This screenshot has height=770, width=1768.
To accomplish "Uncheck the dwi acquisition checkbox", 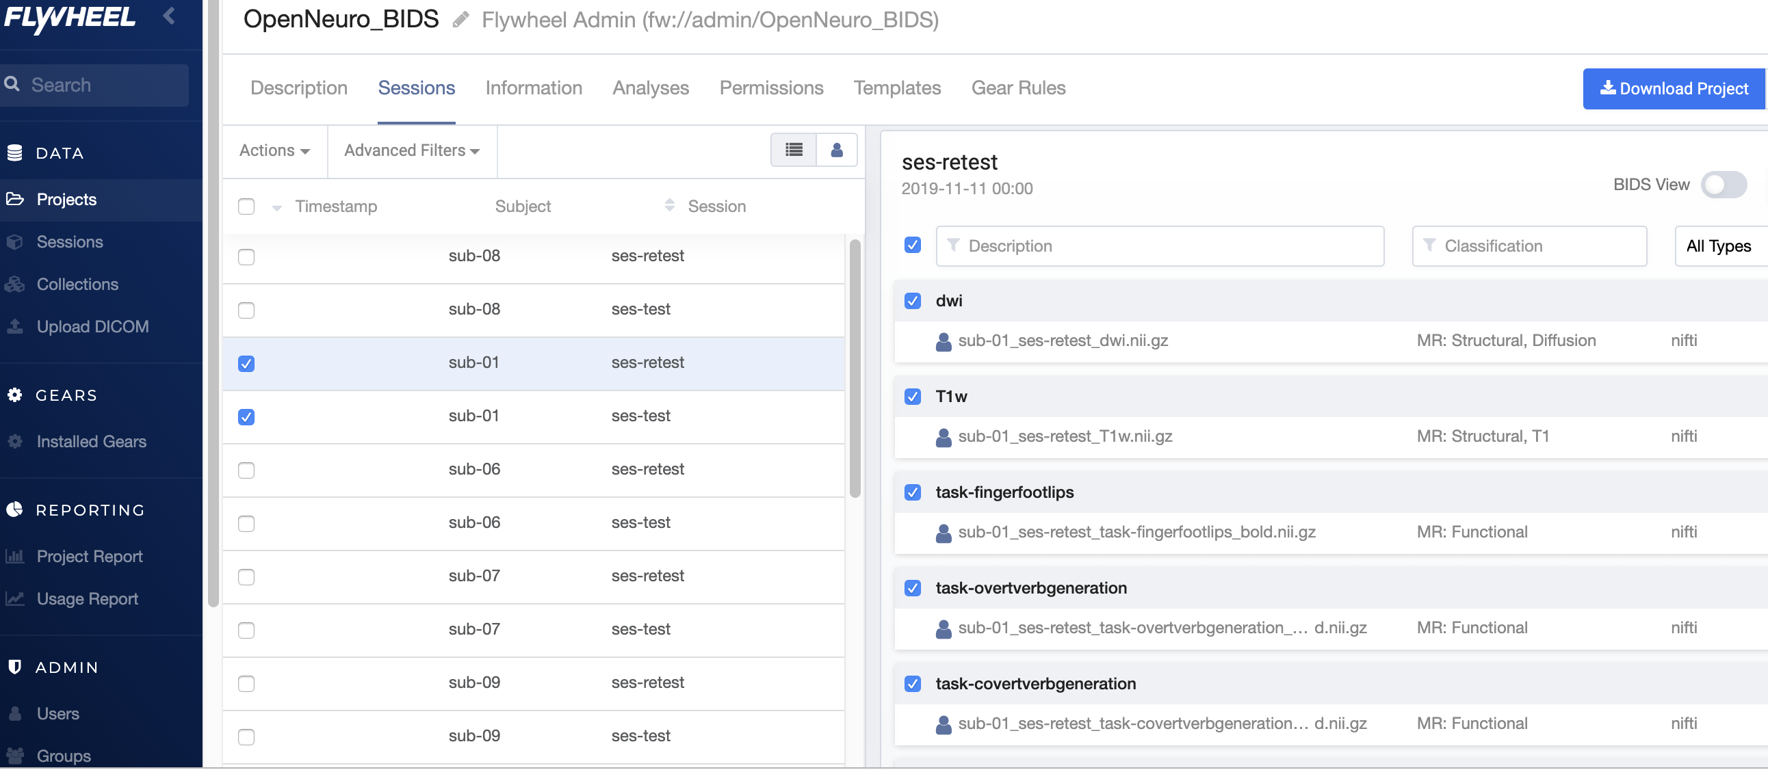I will [912, 301].
